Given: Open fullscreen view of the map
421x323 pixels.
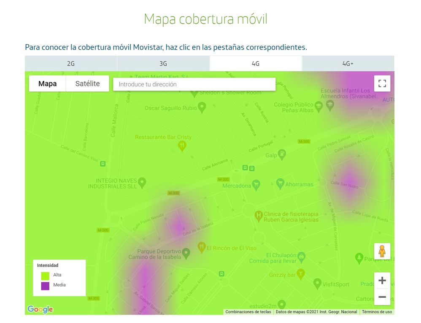Looking at the screenshot, I should pyautogui.click(x=382, y=83).
